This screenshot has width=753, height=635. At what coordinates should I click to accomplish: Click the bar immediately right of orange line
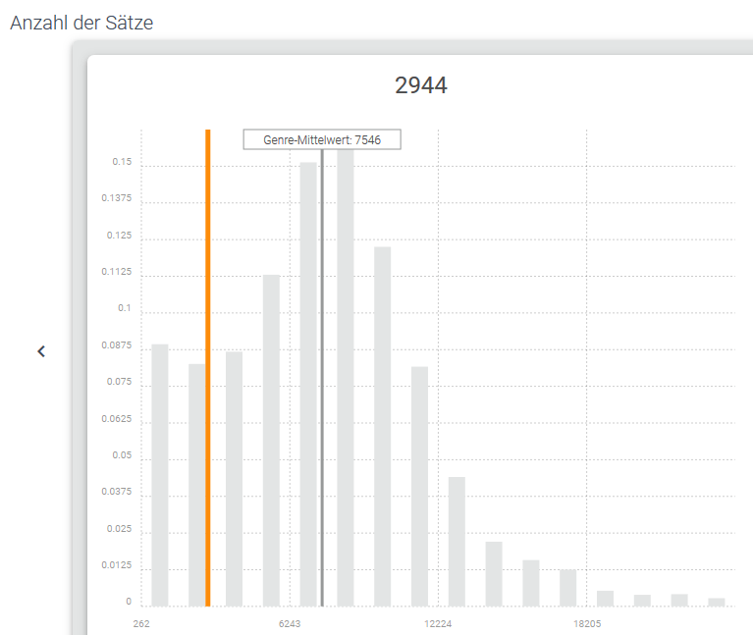[234, 479]
